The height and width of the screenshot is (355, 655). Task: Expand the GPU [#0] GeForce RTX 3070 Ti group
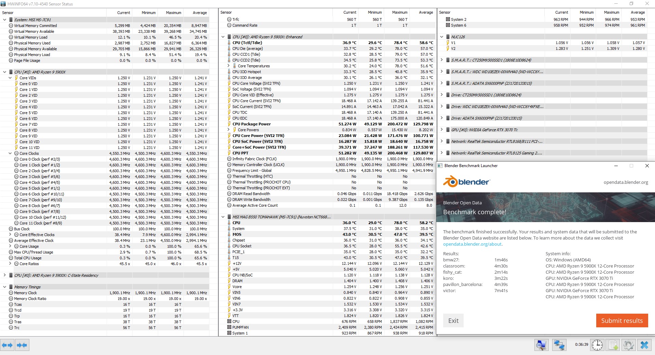tap(441, 130)
